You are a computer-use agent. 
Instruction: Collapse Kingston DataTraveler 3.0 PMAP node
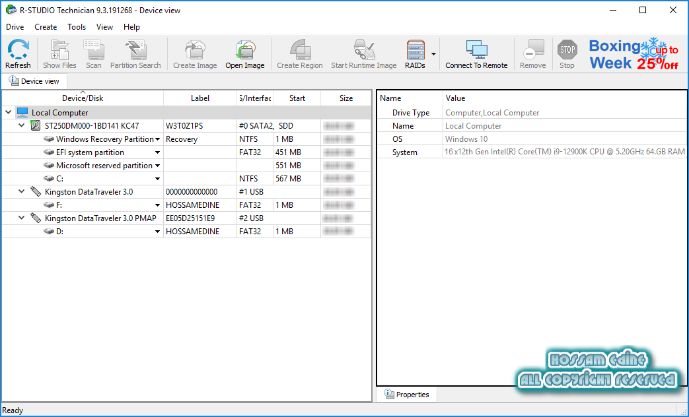pos(22,218)
